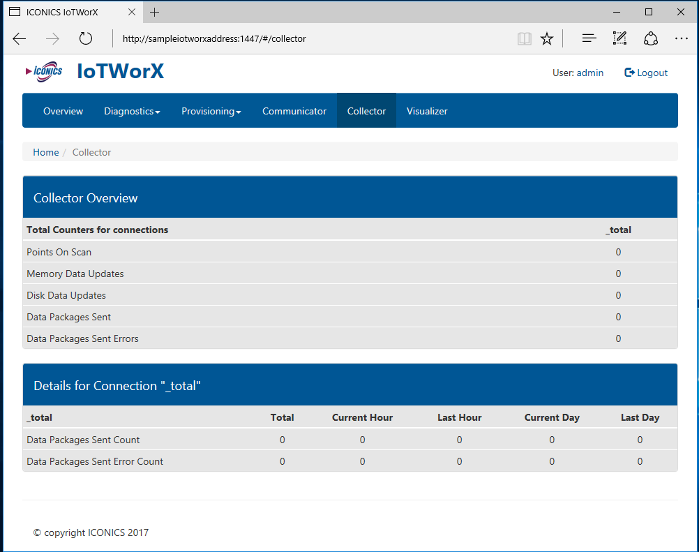Open the browser More actions ellipsis

682,39
